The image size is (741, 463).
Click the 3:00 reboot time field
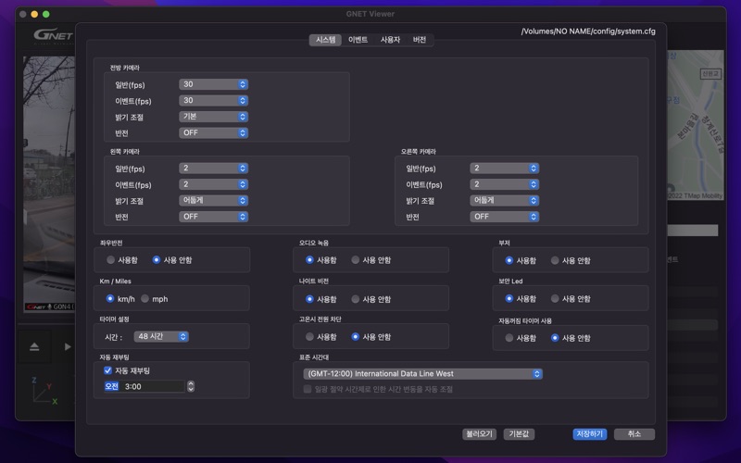tap(152, 386)
